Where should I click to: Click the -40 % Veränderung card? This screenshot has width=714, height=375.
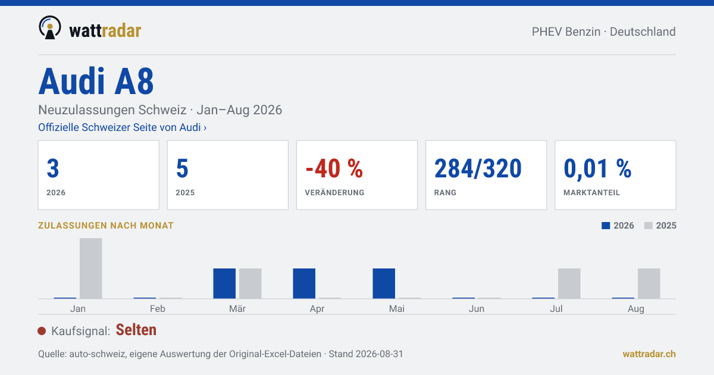pos(357,175)
